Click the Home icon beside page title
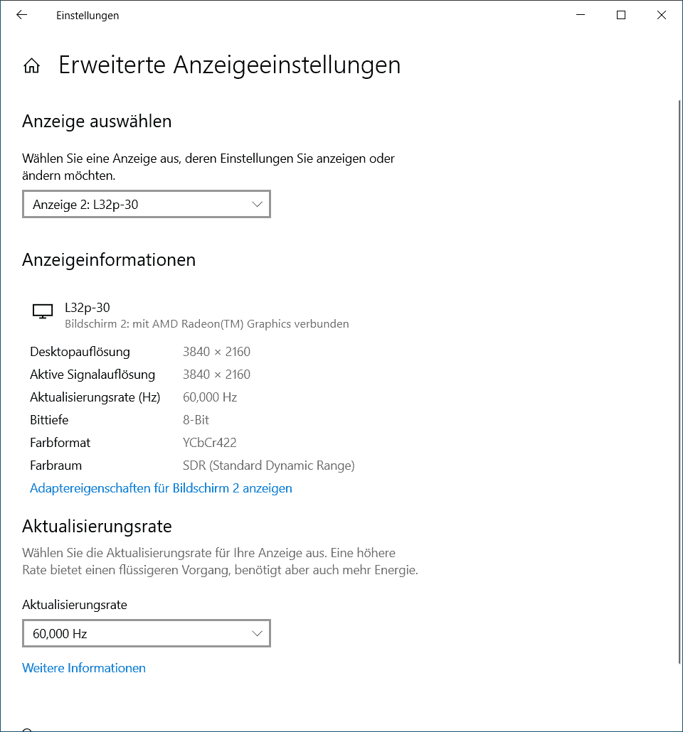Viewport: 683px width, 732px height. click(x=31, y=66)
